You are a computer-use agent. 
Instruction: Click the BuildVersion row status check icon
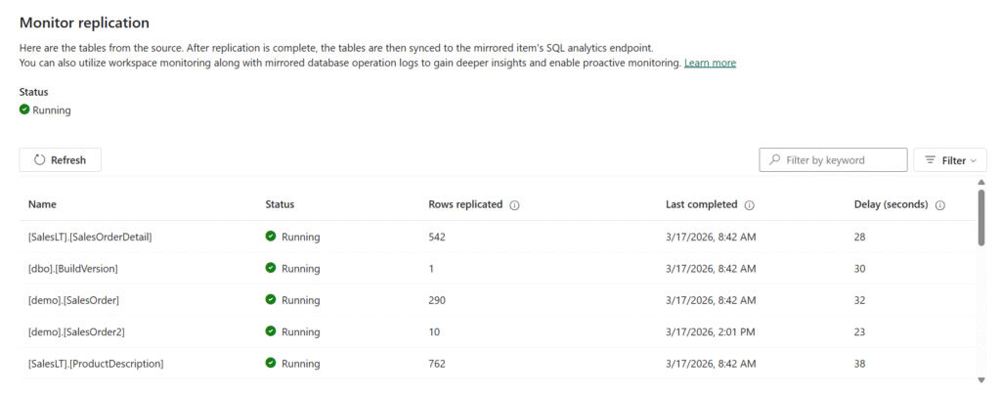tap(271, 268)
